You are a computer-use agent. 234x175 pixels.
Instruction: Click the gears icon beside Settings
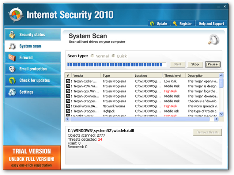coord(12,92)
